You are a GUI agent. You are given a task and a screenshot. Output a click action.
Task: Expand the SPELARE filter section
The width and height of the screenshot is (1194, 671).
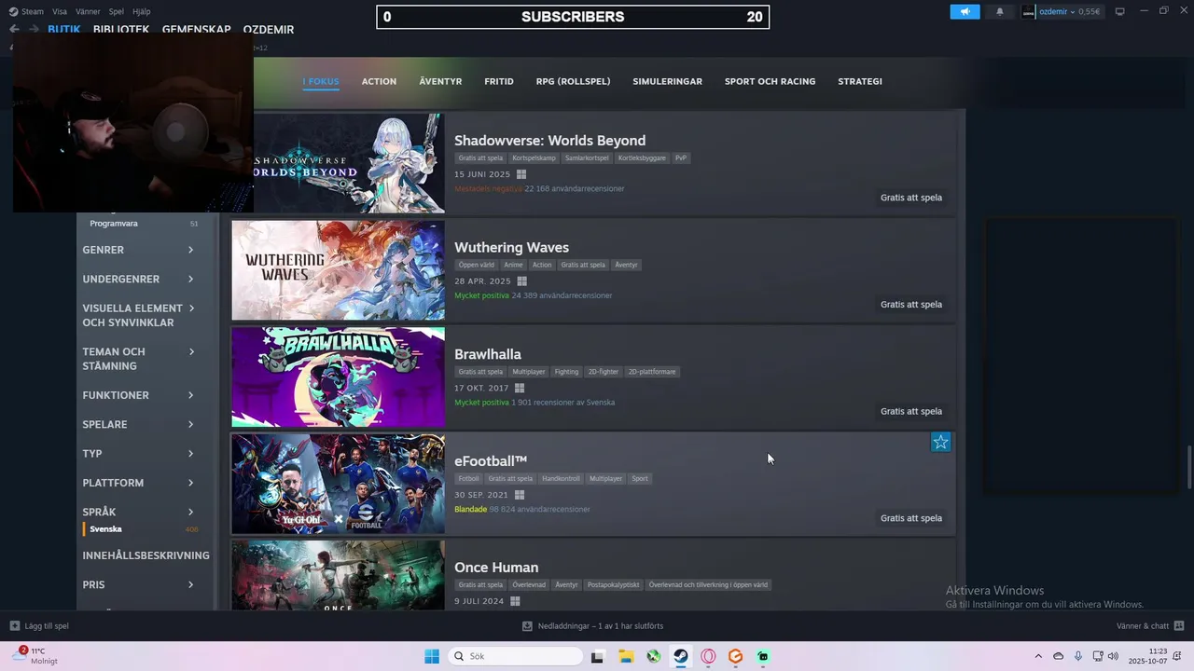pyautogui.click(x=139, y=424)
